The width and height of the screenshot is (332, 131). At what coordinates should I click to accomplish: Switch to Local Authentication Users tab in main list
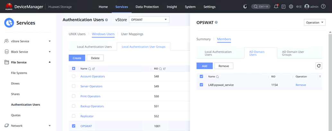click(94, 47)
